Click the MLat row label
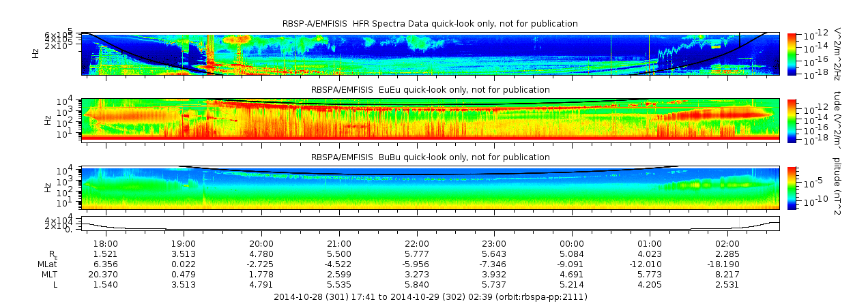 click(x=47, y=264)
